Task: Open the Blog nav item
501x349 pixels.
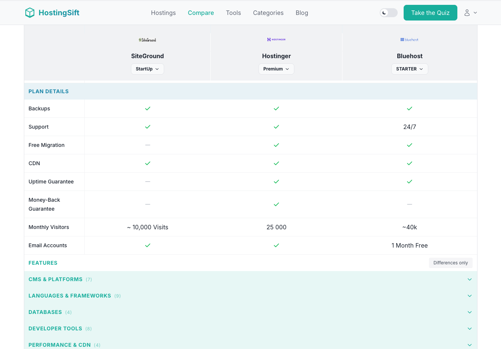Action: pyautogui.click(x=302, y=13)
